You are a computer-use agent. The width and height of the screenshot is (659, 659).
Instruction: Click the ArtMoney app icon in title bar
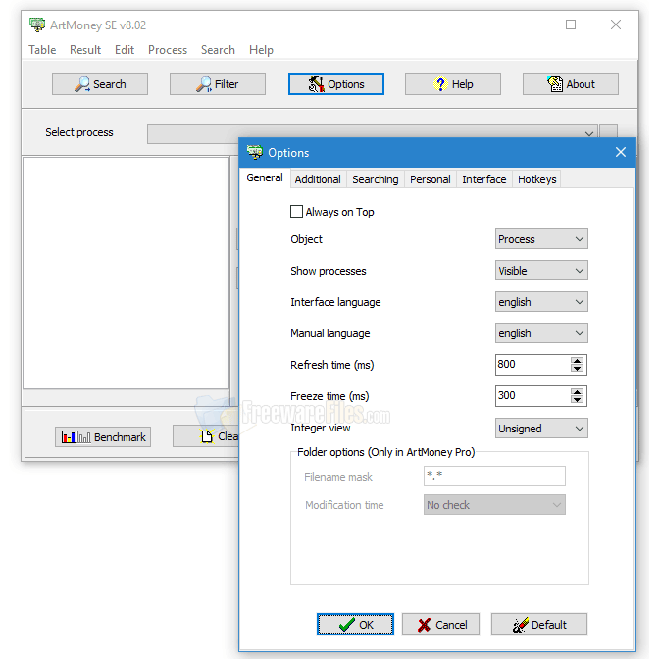tap(37, 25)
